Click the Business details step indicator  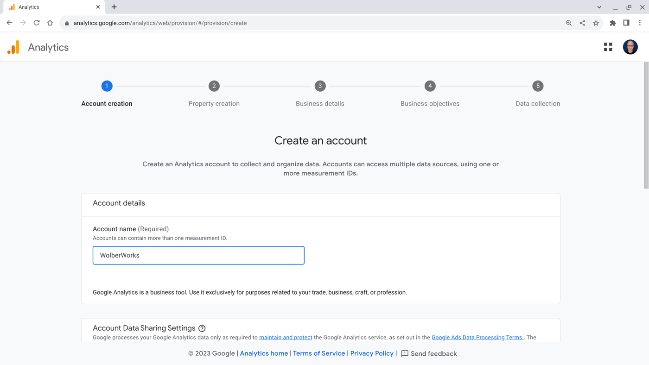click(320, 86)
